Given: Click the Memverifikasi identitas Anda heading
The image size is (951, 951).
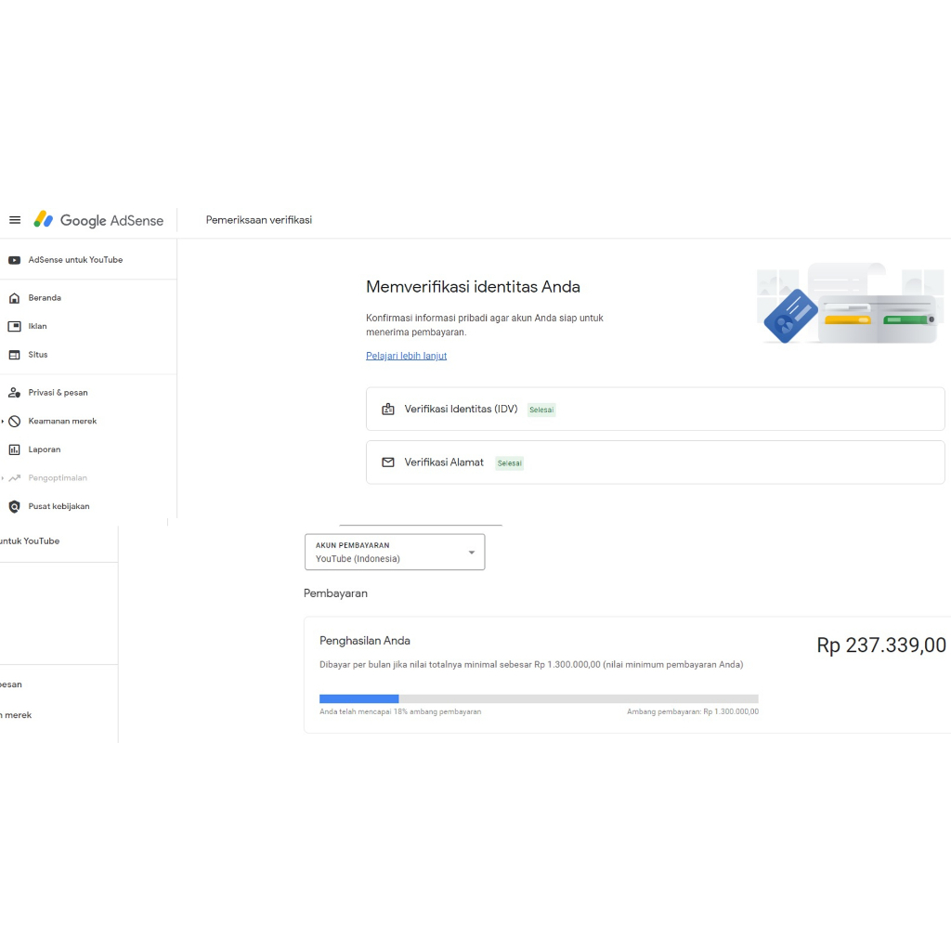Looking at the screenshot, I should [473, 287].
